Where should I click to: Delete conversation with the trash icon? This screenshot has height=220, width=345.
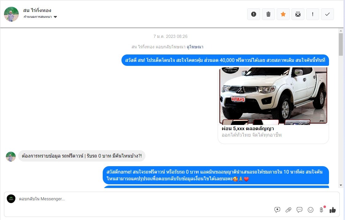(x=268, y=14)
